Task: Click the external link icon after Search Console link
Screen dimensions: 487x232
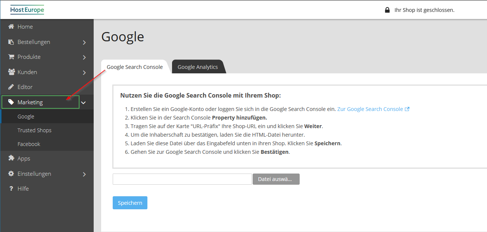Action: 407,109
